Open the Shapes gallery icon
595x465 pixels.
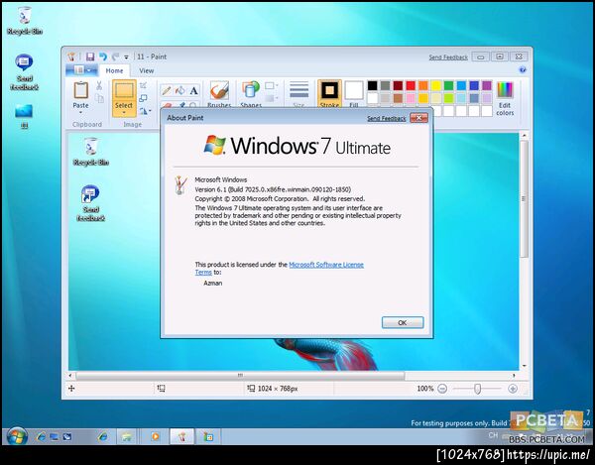[x=251, y=90]
